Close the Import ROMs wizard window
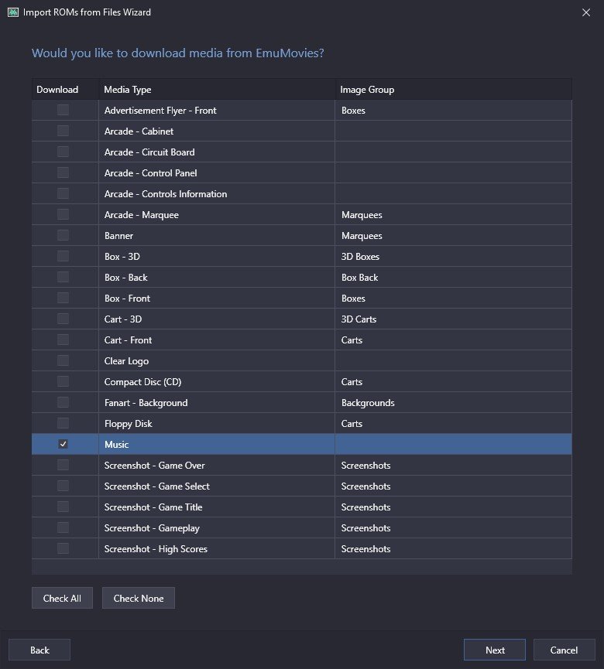The height and width of the screenshot is (669, 604). [x=586, y=12]
